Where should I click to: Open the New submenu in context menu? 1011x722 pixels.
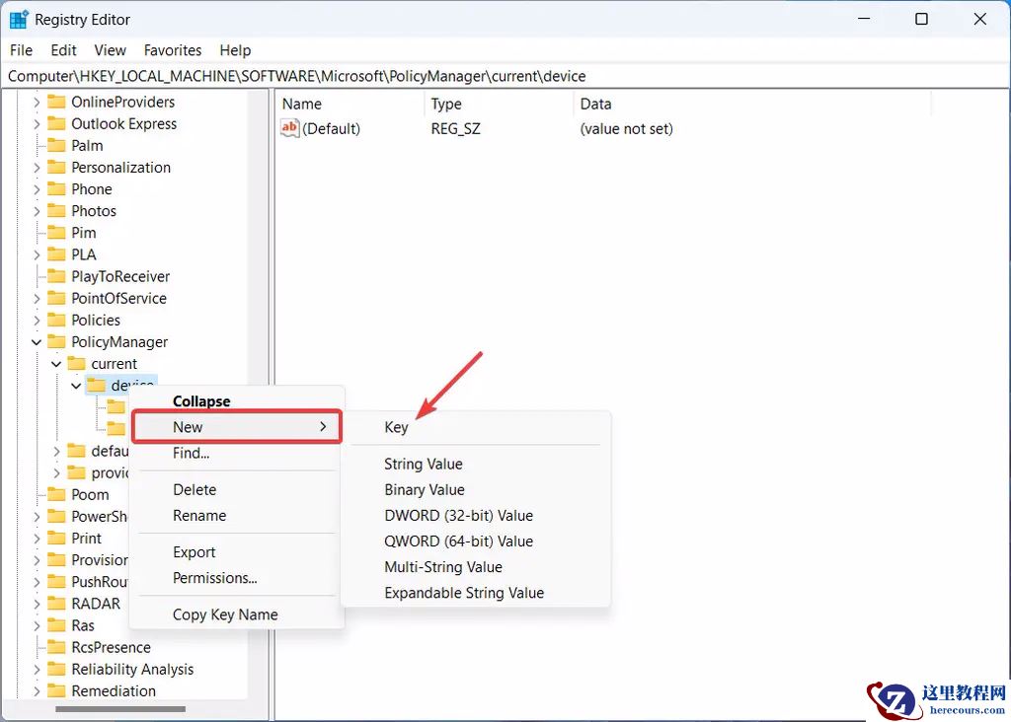tap(237, 427)
